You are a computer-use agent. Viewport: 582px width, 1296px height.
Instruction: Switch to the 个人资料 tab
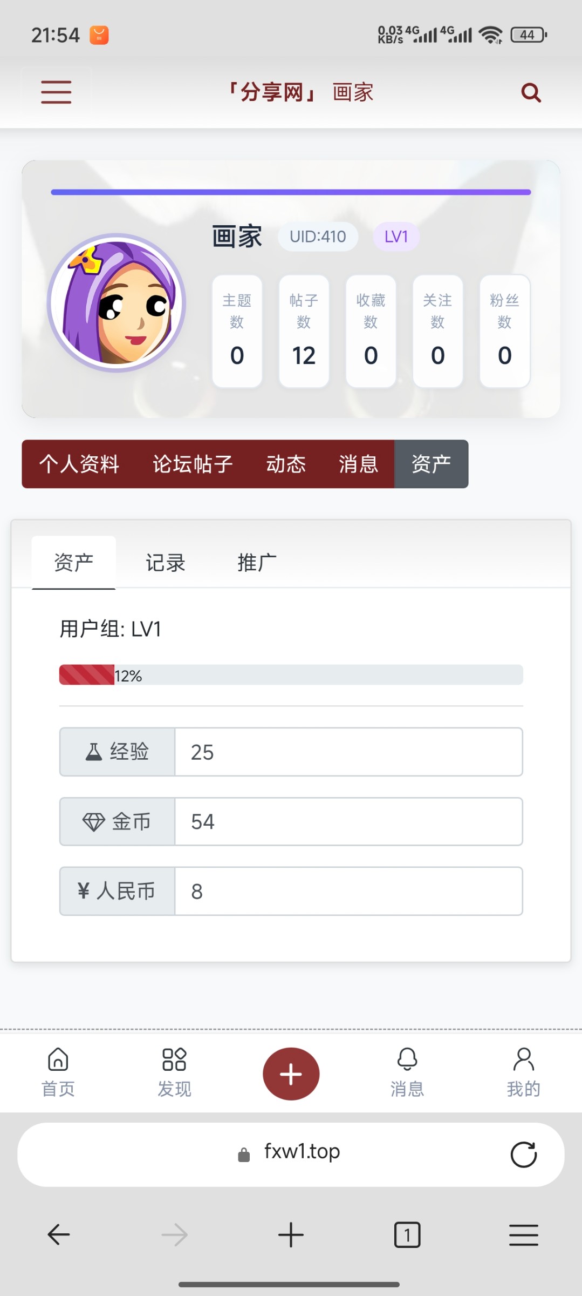click(79, 464)
